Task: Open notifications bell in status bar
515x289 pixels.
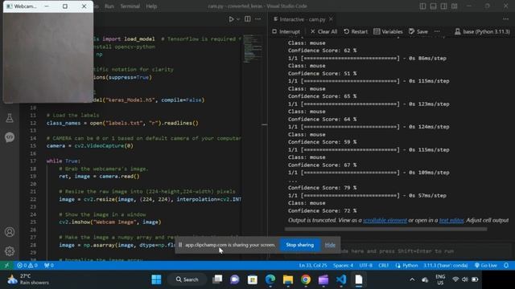Action: point(506,266)
